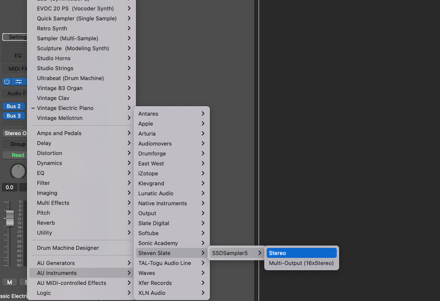This screenshot has height=301, width=440.
Task: Open the Steven Slate submenu
Action: tap(171, 253)
